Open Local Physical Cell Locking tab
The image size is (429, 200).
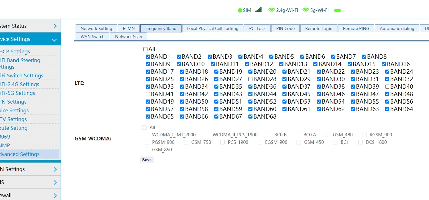(x=213, y=28)
